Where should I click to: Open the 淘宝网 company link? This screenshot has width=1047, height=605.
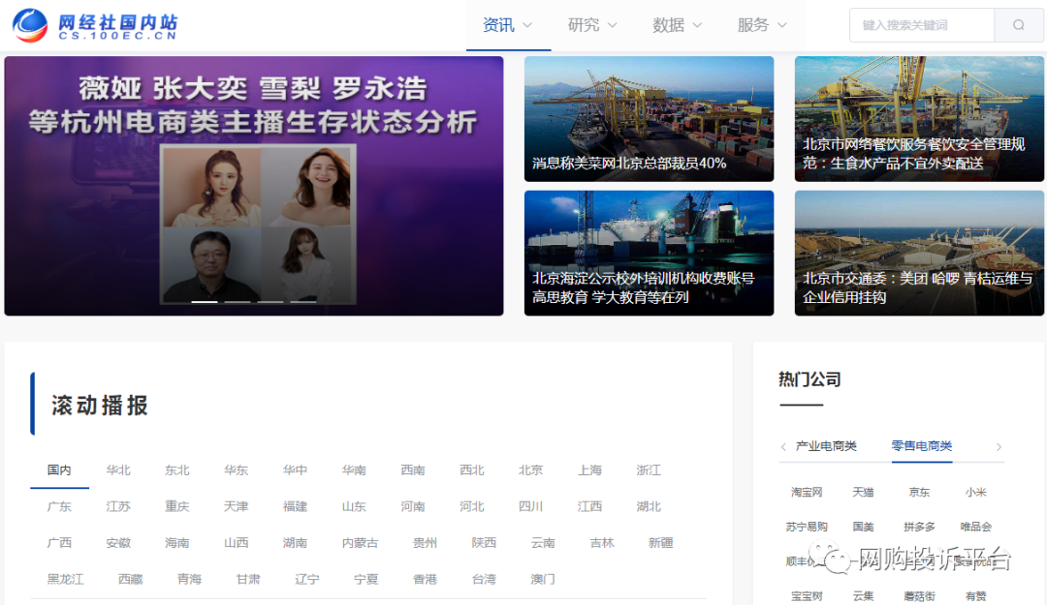pos(807,493)
